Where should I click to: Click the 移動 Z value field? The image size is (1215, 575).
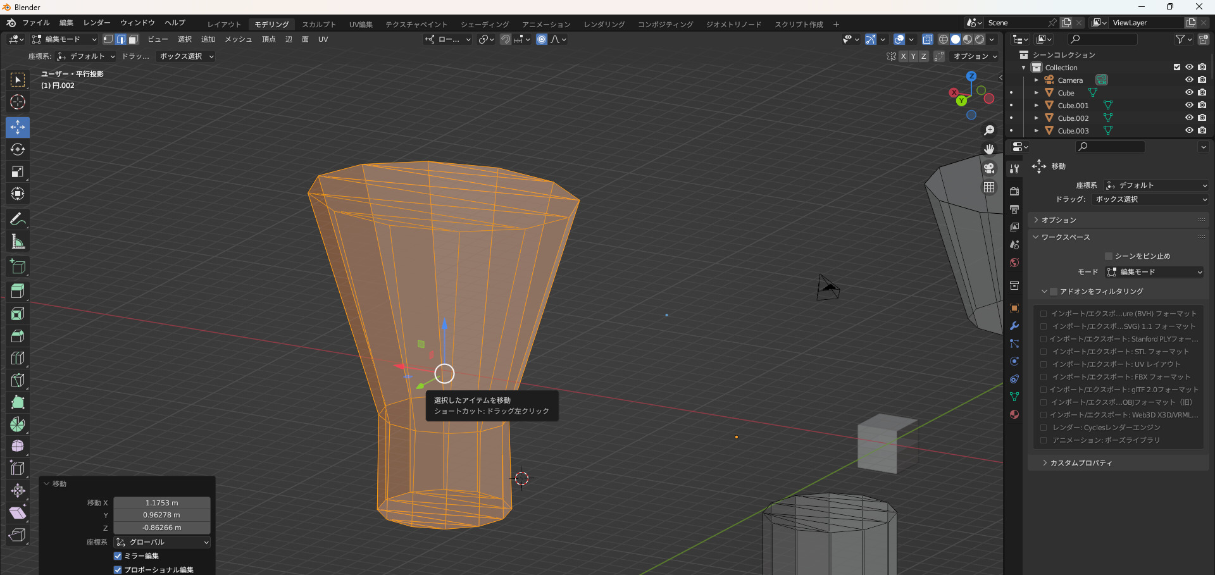[x=162, y=528]
